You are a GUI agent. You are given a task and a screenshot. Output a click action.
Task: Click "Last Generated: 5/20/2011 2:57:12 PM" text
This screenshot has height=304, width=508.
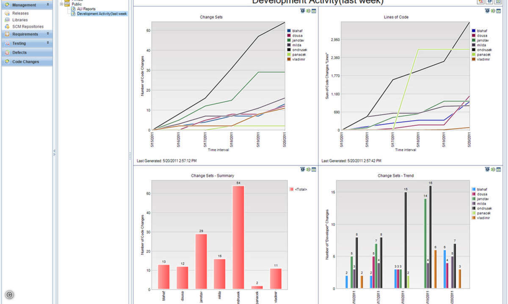click(x=167, y=161)
